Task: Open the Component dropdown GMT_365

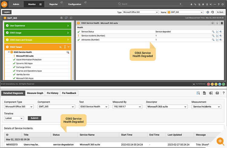Action: (x=56, y=107)
